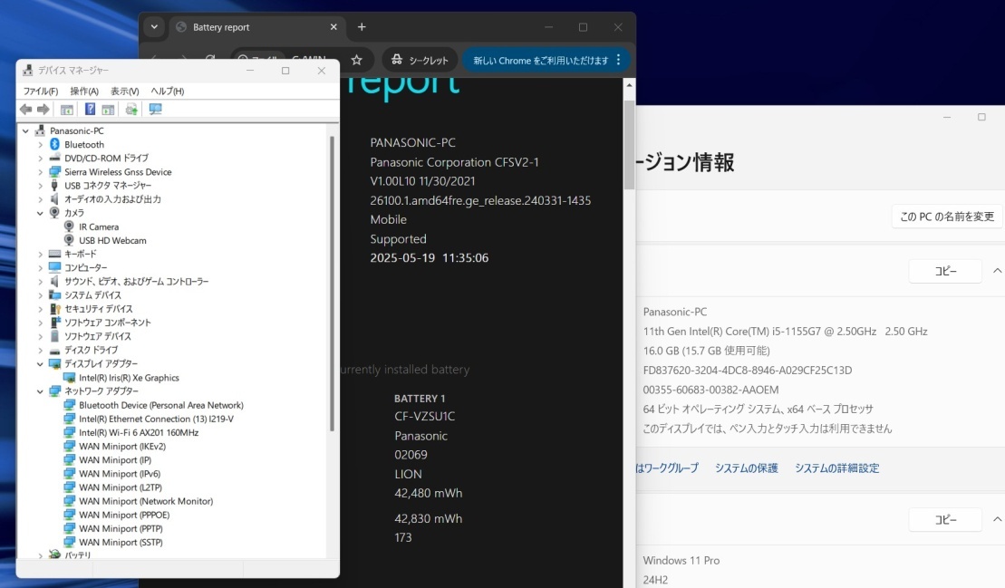The image size is (1005, 588).
Task: Collapse the device specifications section chevron in Settings
Action: (998, 271)
